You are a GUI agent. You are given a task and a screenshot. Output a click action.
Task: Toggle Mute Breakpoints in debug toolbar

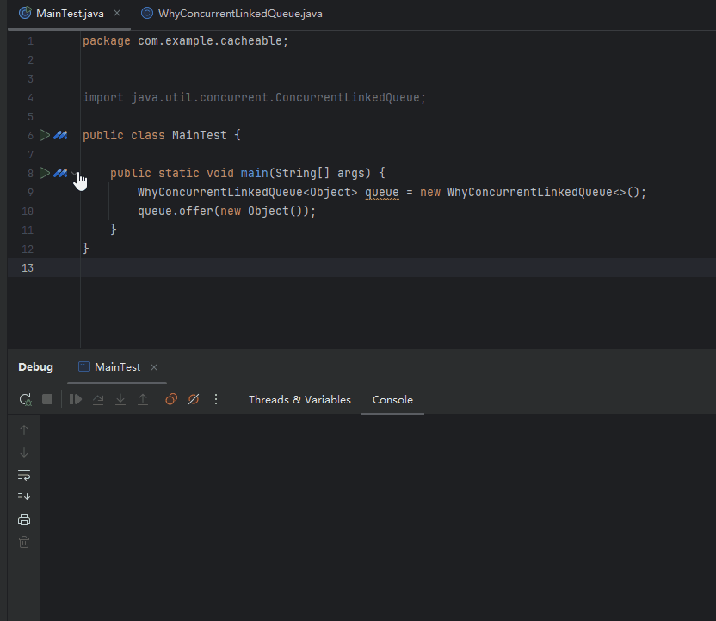194,400
